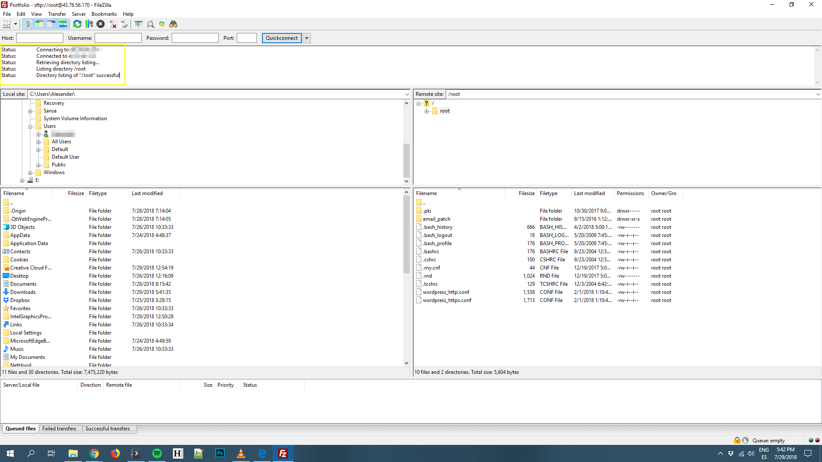
Task: Click the Toggle directory comparison icon
Action: [137, 24]
